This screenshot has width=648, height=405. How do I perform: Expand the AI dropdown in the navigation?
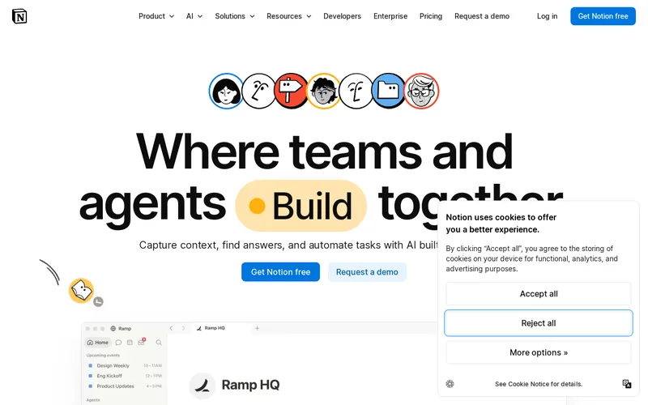194,16
